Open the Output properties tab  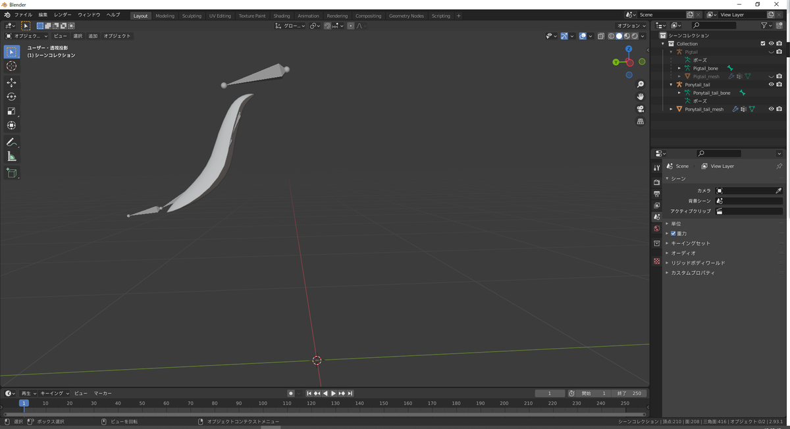click(x=656, y=194)
